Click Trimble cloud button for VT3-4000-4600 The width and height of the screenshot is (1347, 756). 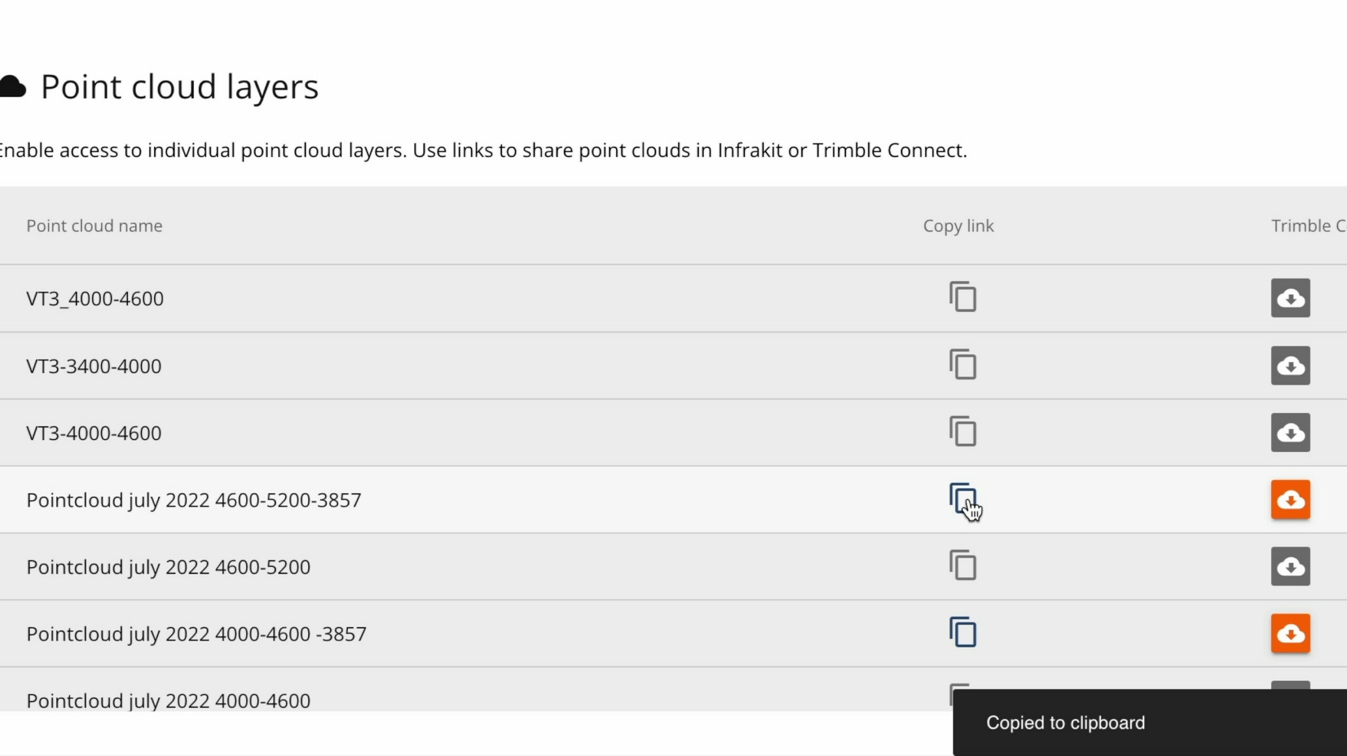click(1290, 432)
